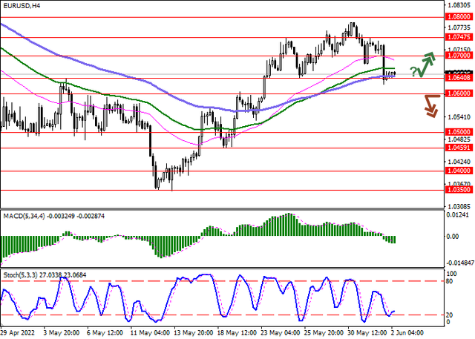
Task: Click the 30 May 12:00 time label
Action: (367, 332)
